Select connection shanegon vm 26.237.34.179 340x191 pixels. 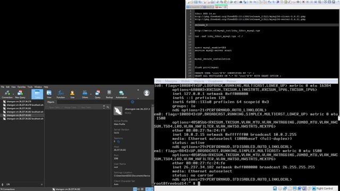[x=19, y=101]
